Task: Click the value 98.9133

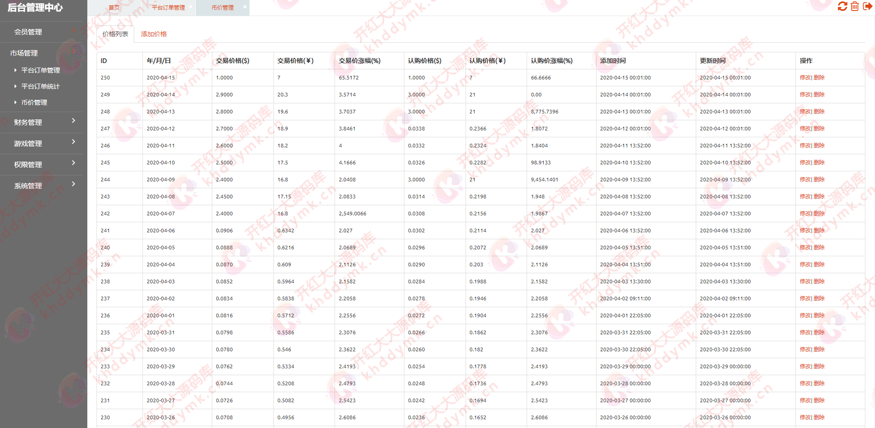Action: [x=541, y=163]
